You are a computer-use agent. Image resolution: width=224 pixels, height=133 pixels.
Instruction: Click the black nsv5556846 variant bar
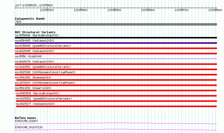116,38
